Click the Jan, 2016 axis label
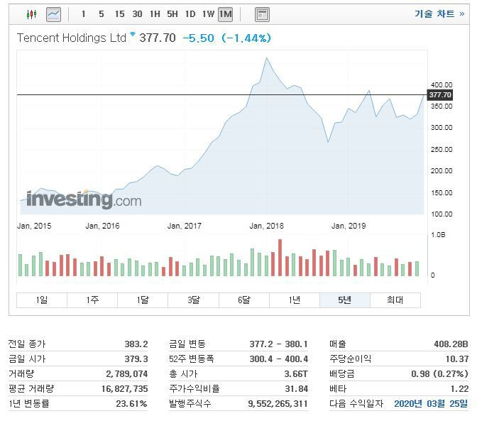 [102, 226]
